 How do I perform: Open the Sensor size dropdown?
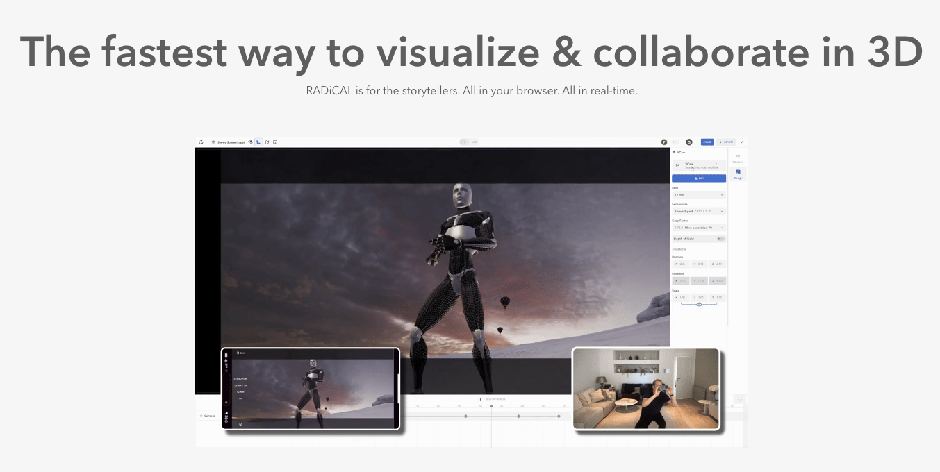[x=699, y=211]
